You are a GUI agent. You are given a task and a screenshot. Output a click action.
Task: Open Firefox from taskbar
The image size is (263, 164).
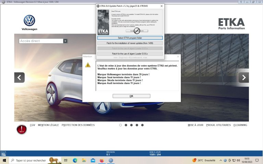point(102,160)
